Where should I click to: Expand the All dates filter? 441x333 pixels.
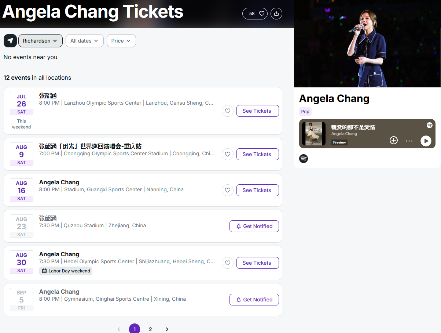[84, 41]
